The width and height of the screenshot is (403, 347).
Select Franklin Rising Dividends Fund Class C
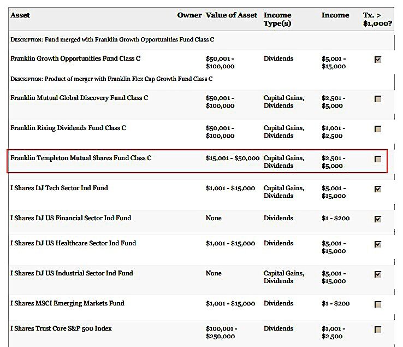68,128
